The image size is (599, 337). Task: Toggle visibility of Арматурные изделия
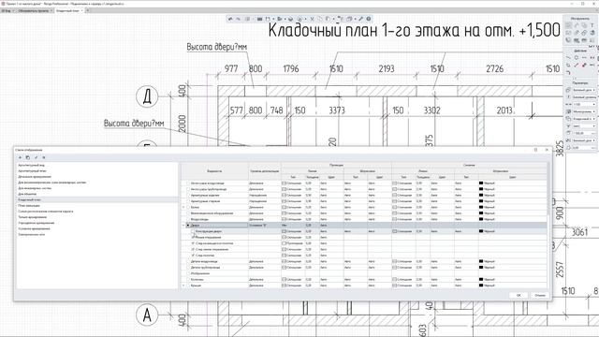(187, 196)
